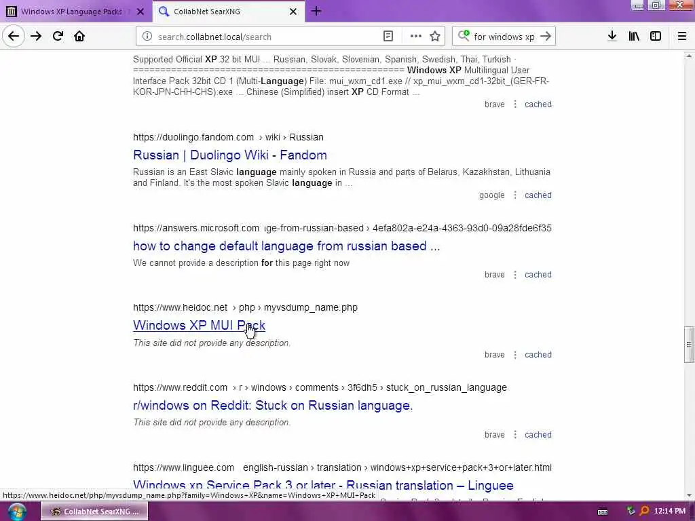
Task: Reload the current search page
Action: tap(58, 37)
